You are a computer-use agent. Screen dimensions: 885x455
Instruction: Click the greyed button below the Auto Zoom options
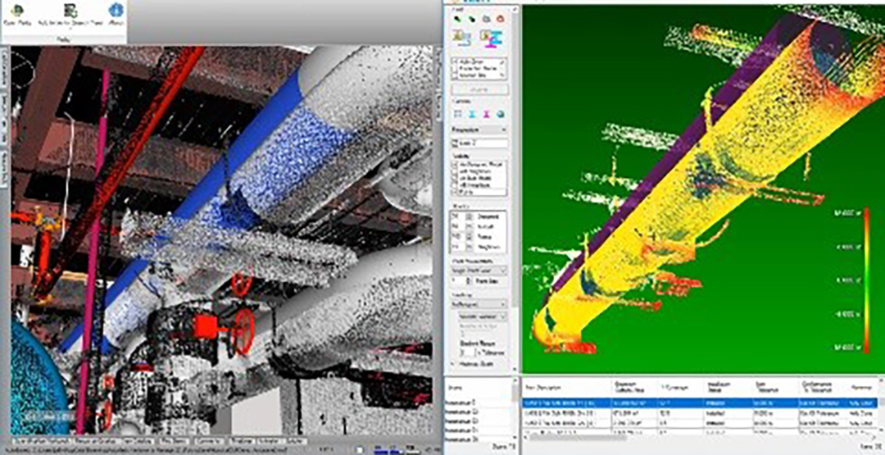479,89
